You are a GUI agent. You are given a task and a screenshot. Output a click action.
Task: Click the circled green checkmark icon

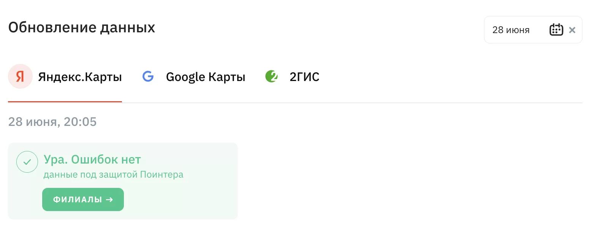(x=27, y=162)
